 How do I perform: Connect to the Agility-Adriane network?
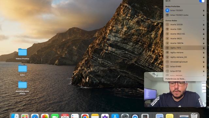point(185,52)
